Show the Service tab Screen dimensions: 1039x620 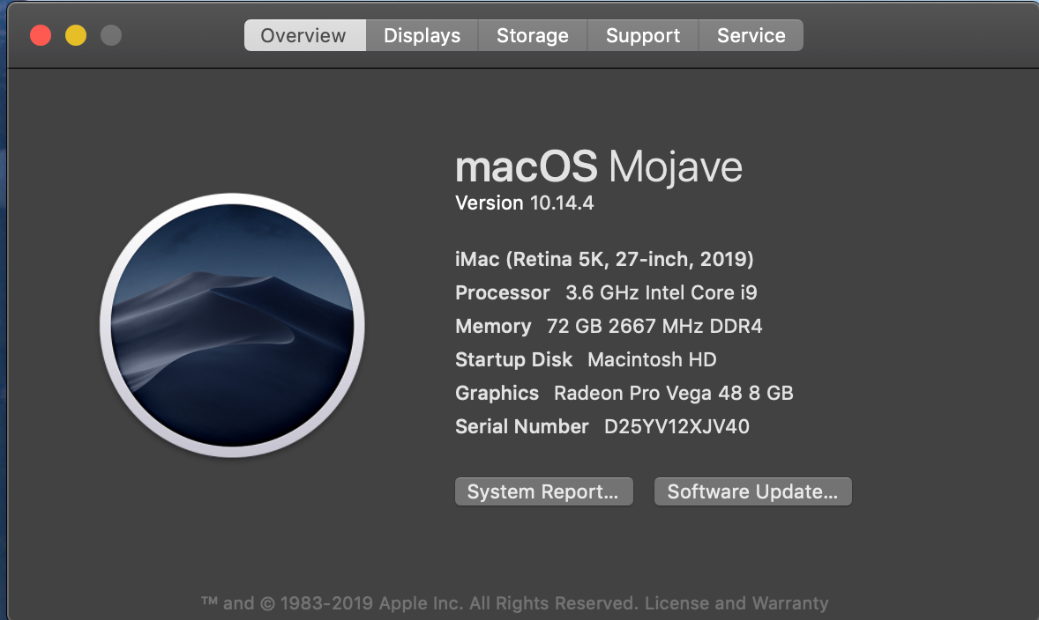coord(751,36)
